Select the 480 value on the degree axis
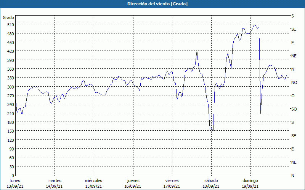 [11, 34]
